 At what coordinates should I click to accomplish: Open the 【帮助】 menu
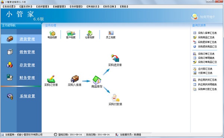pos(124,7)
